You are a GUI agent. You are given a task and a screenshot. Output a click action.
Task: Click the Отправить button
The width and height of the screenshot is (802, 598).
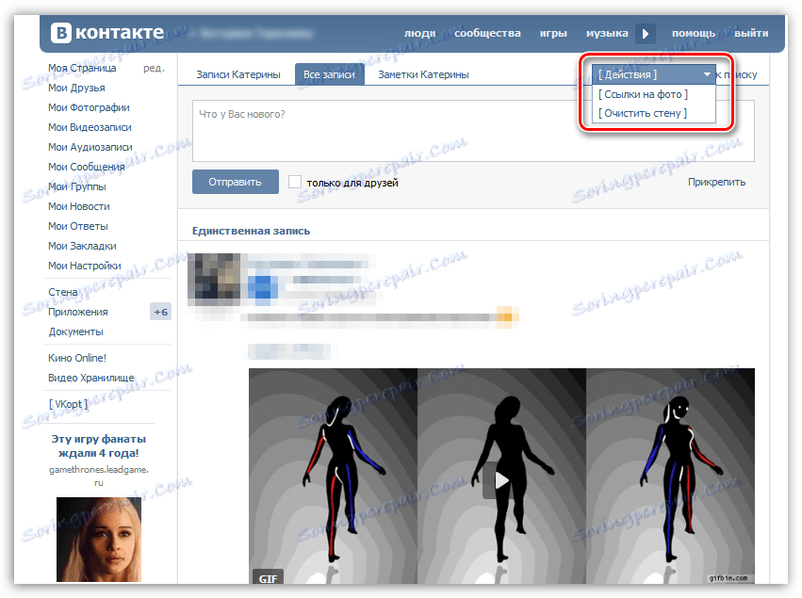236,182
